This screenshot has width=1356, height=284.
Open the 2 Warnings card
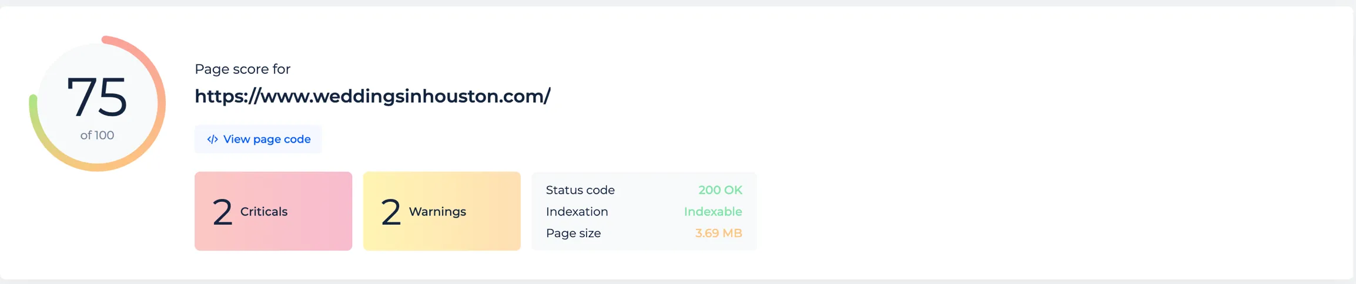(441, 211)
